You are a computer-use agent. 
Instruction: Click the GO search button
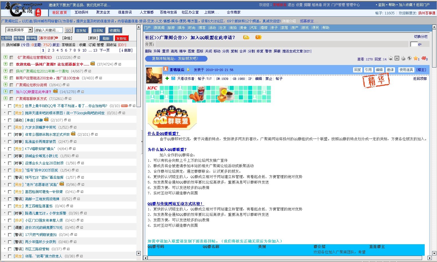click(x=68, y=30)
